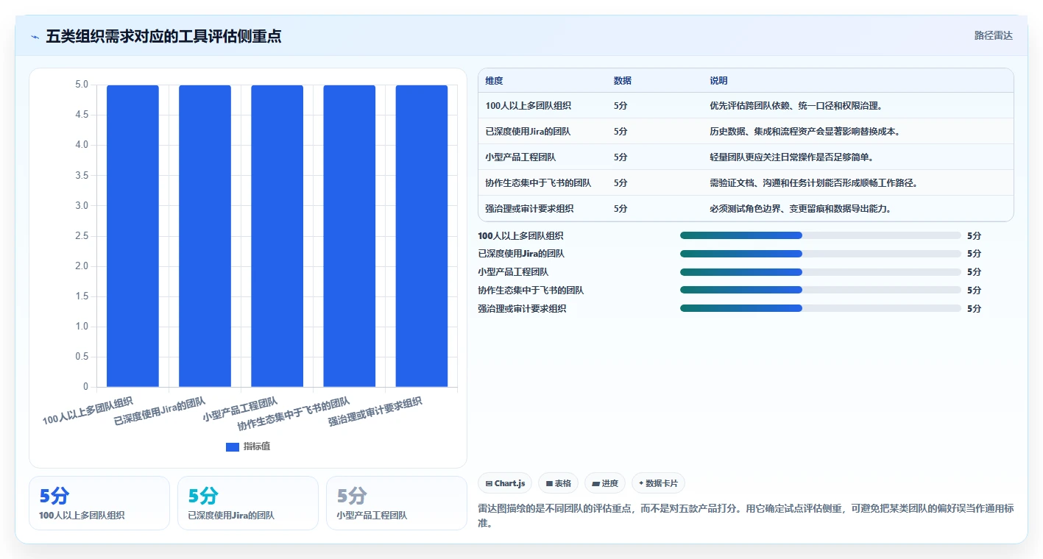The image size is (1043, 559).
Task: Click the title 五类组织需求对应的工具评估侧重点
Action: (x=163, y=36)
